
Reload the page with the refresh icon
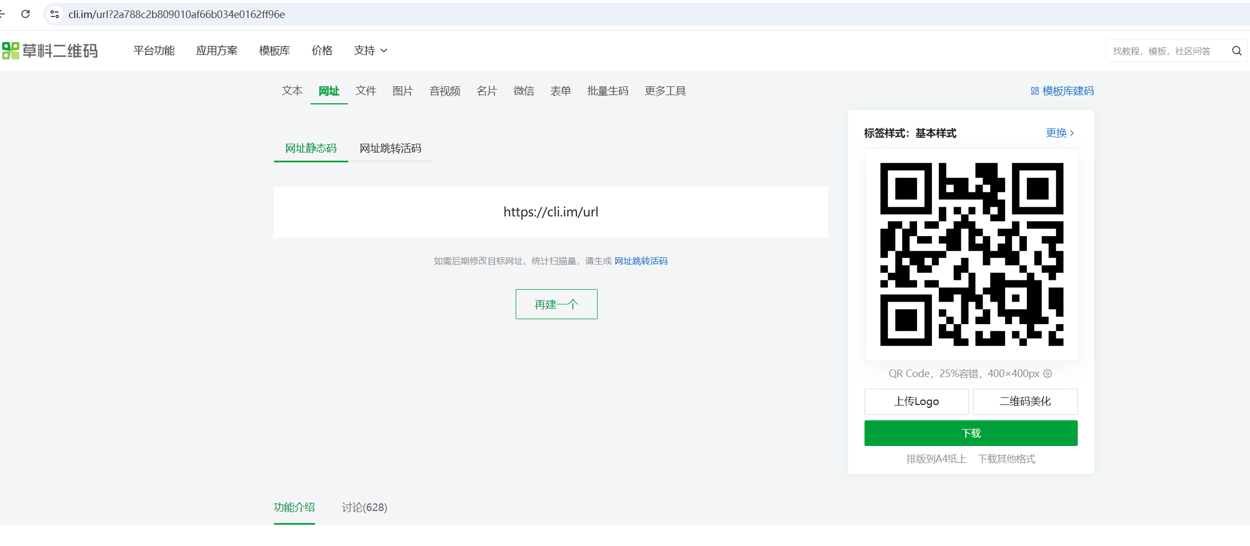point(25,14)
